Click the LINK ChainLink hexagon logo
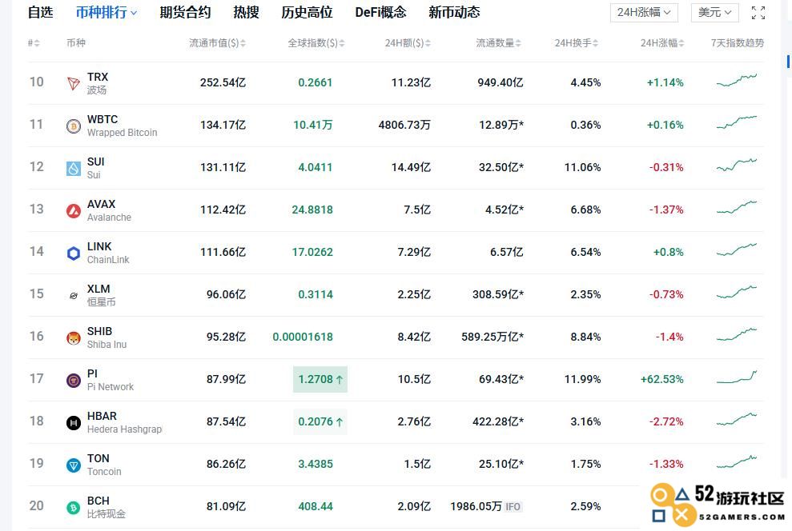This screenshot has height=531, width=792. point(74,253)
